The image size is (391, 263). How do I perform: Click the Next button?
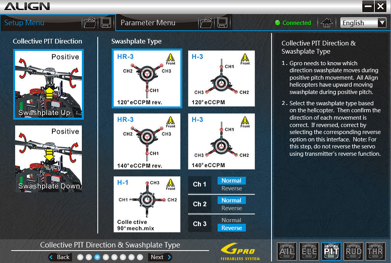click(160, 257)
